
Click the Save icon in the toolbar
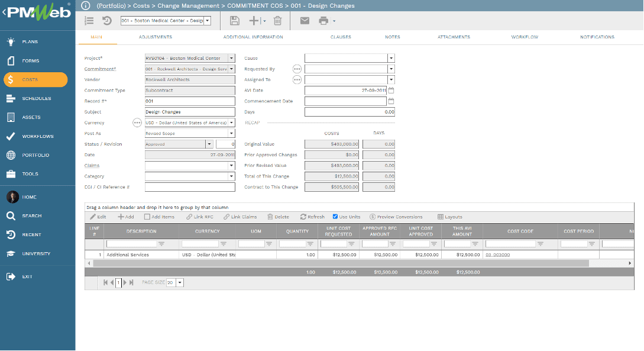[x=235, y=20]
